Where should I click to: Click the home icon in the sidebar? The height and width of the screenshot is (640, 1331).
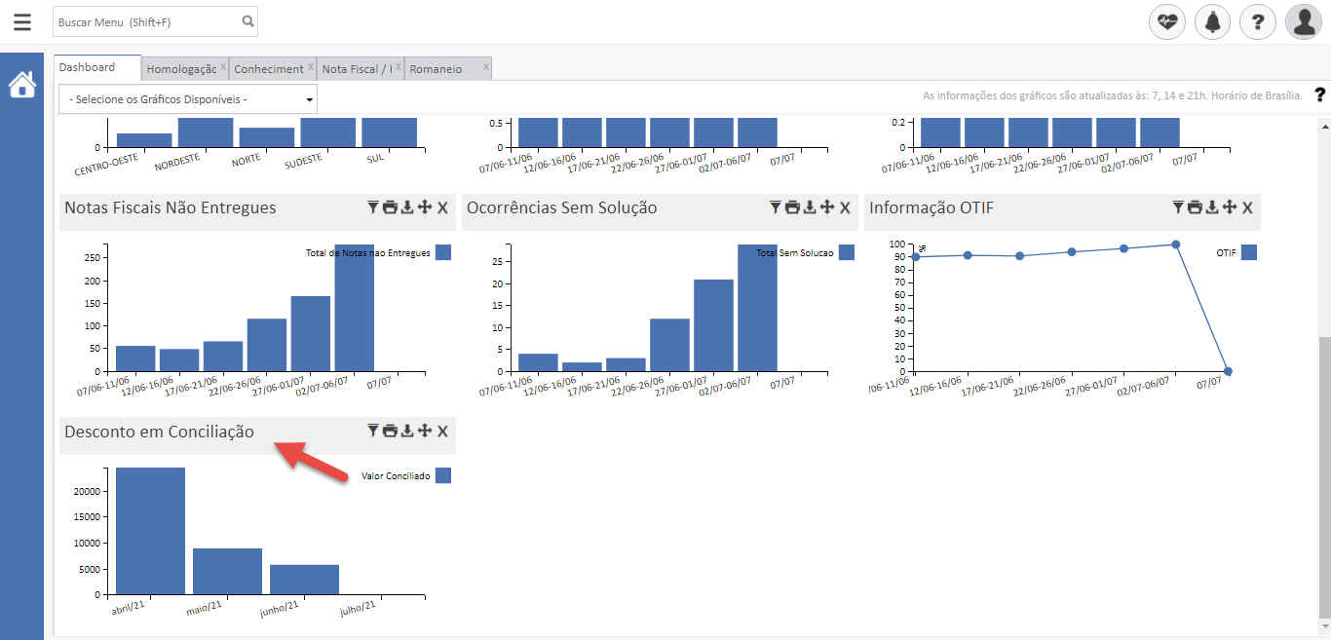(x=21, y=86)
